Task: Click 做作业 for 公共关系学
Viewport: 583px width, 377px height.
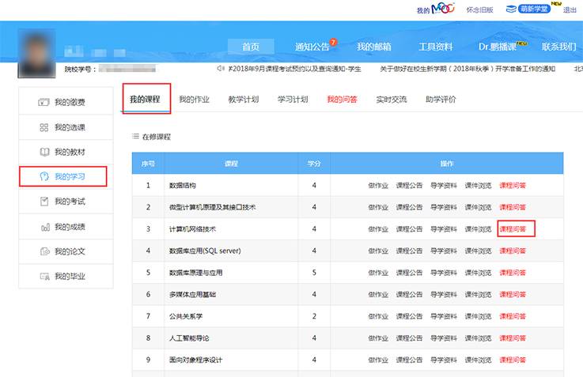Action: click(x=378, y=316)
